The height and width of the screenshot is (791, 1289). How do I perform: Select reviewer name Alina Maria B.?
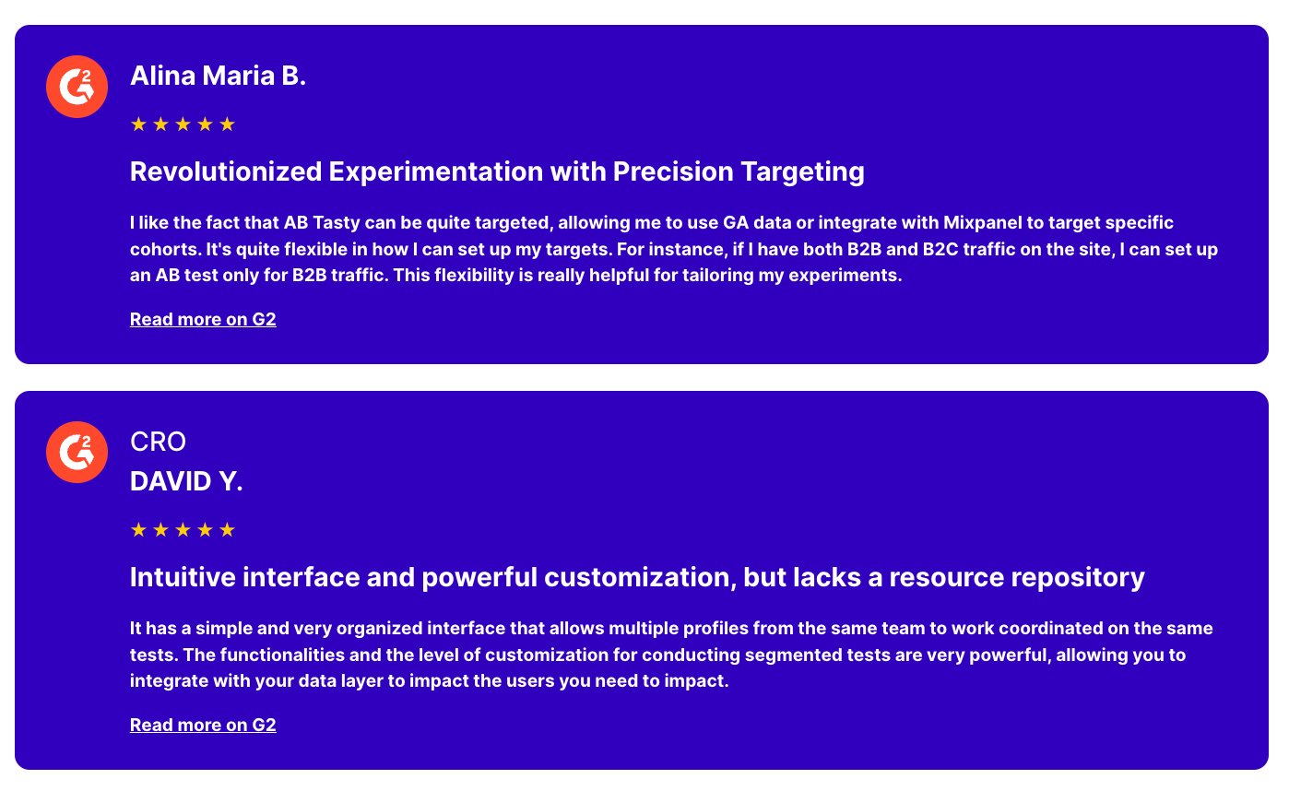pyautogui.click(x=218, y=76)
